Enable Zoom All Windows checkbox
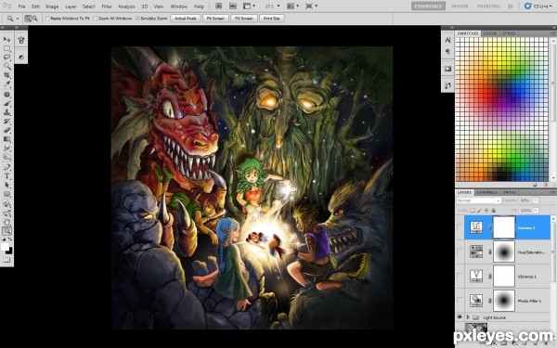 coord(96,19)
